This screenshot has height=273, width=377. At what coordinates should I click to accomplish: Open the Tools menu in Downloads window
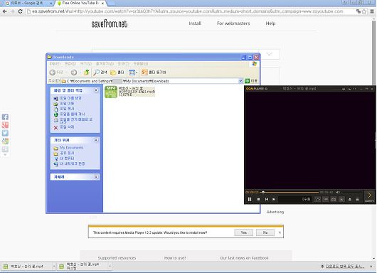pyautogui.click(x=124, y=64)
